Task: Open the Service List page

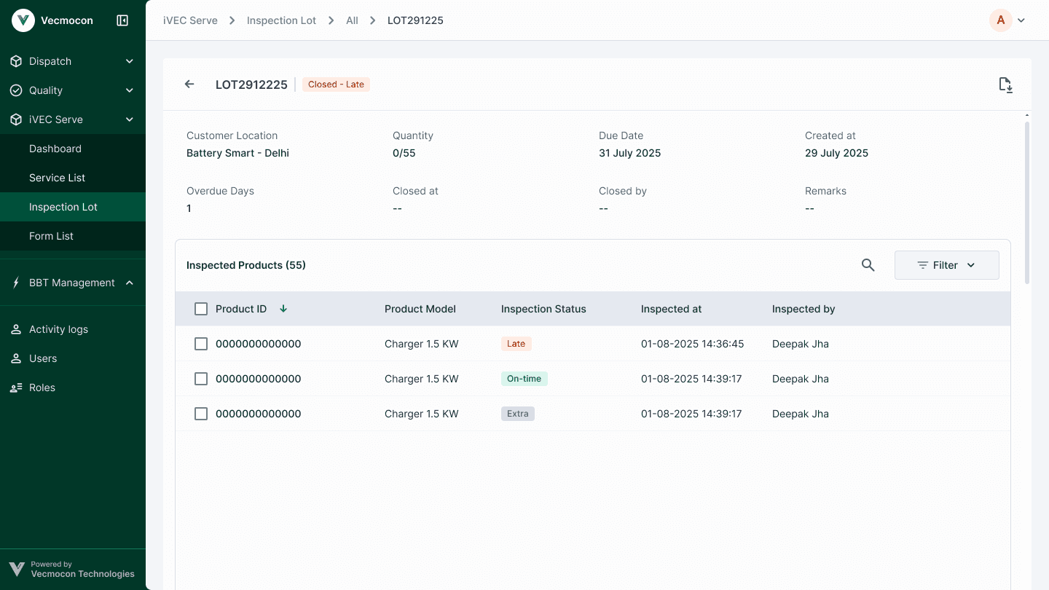Action: pos(73,178)
